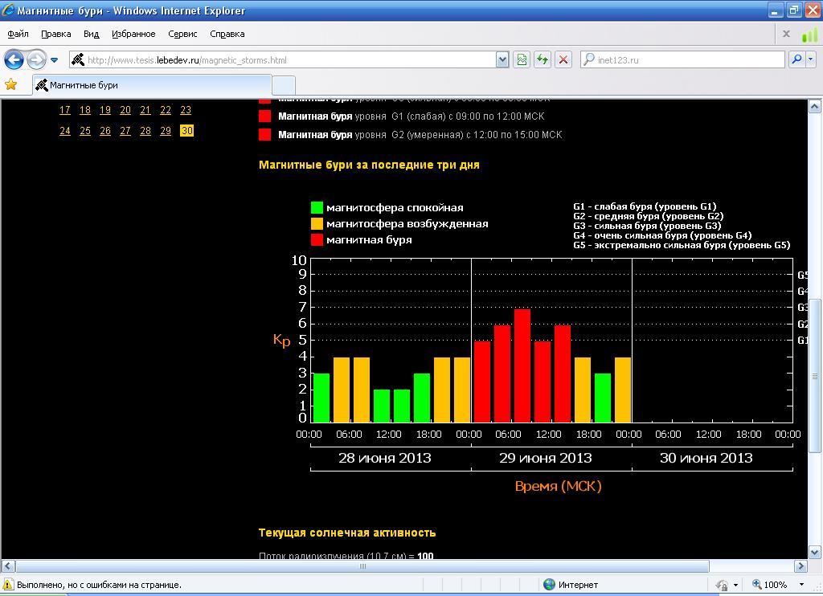Open the Избранное menu
Screen dimensions: 823x596
point(133,34)
